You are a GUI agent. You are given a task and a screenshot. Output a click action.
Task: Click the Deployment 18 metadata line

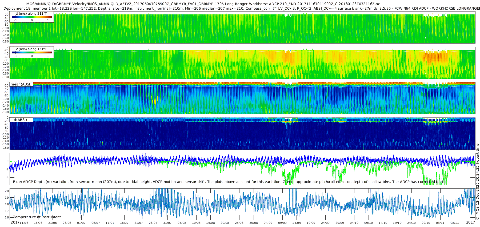pyautogui.click(x=241, y=8)
